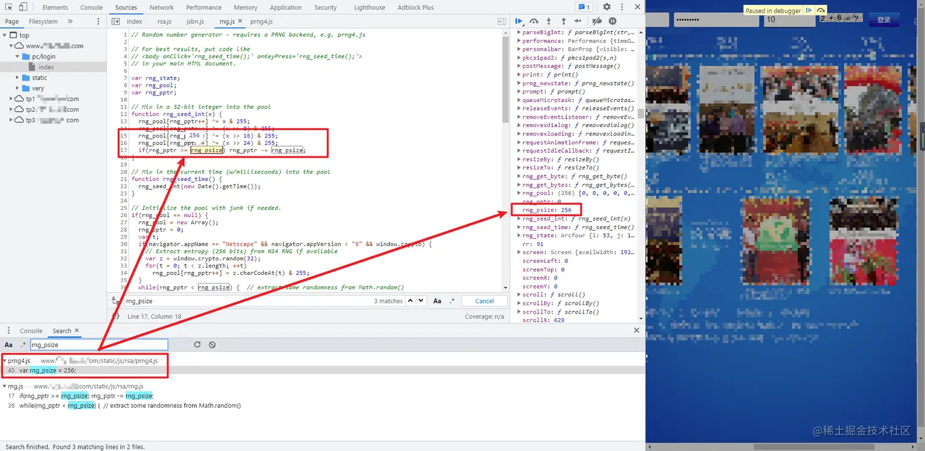Activate the inspect element picker icon

pos(9,7)
